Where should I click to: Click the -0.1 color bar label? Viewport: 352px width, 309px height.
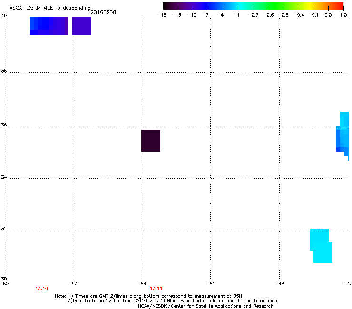[x=313, y=15]
